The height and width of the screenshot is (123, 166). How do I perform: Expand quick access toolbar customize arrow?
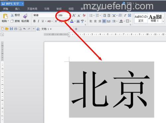coord(34,29)
